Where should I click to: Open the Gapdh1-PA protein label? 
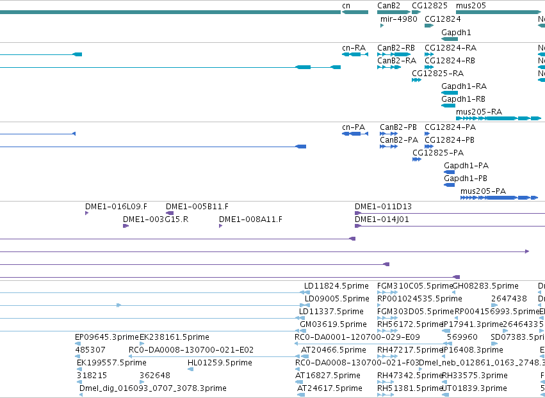(x=466, y=166)
